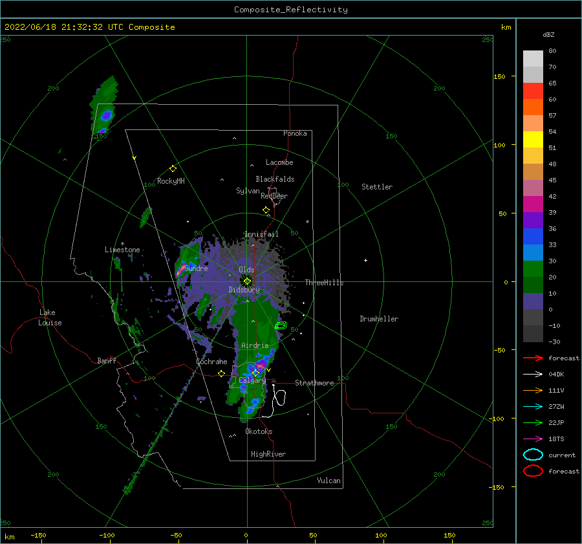Select the Okotoks label
The height and width of the screenshot is (544, 582).
click(x=259, y=431)
